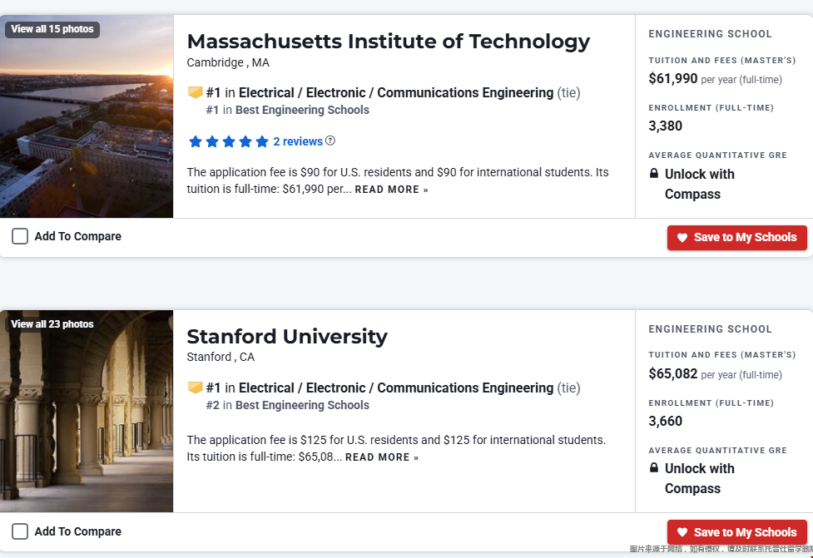Tick the Add To Compare checkbox for MIT
The height and width of the screenshot is (558, 813).
20,236
